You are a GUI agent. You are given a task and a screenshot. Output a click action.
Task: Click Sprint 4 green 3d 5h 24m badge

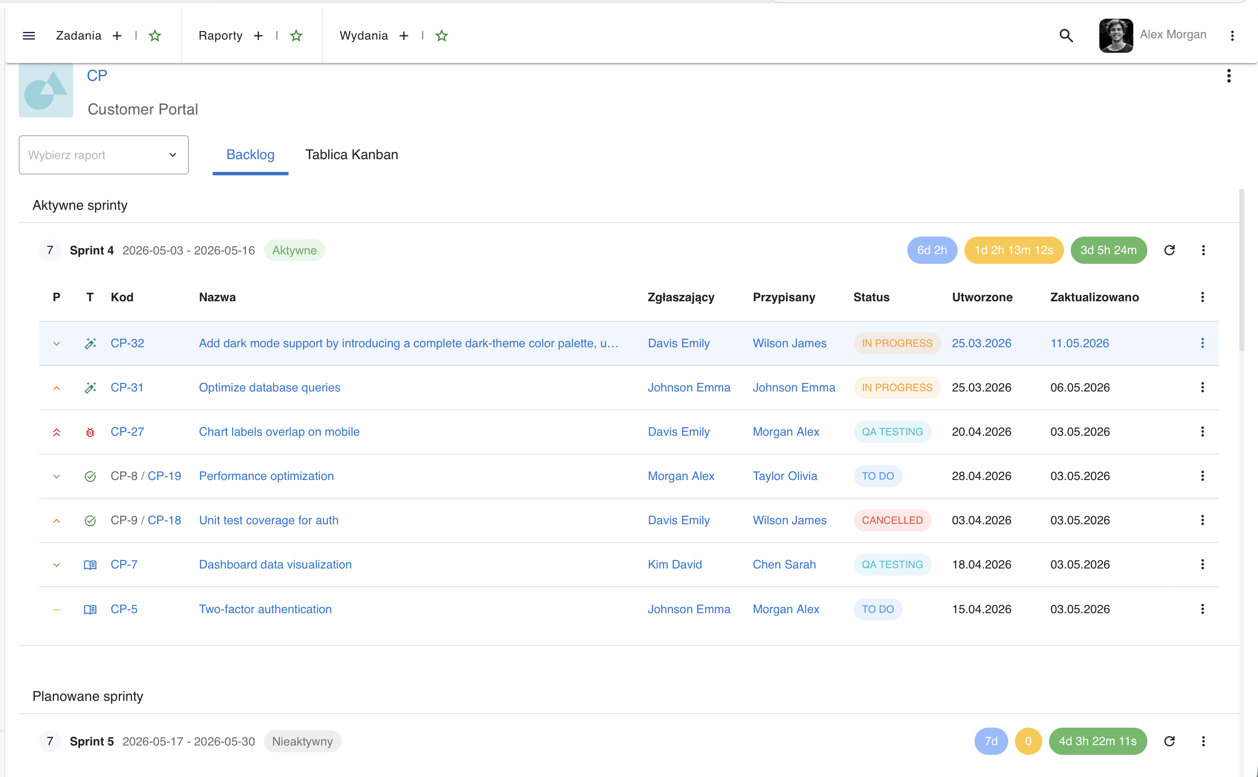click(1109, 250)
